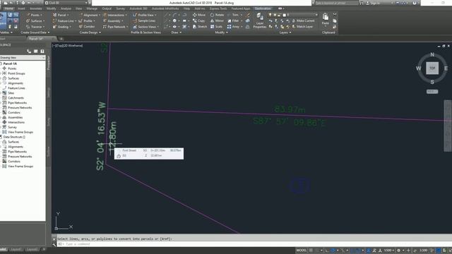The image size is (452, 254).
Task: Open the Alignment tool
Action: (x=90, y=15)
